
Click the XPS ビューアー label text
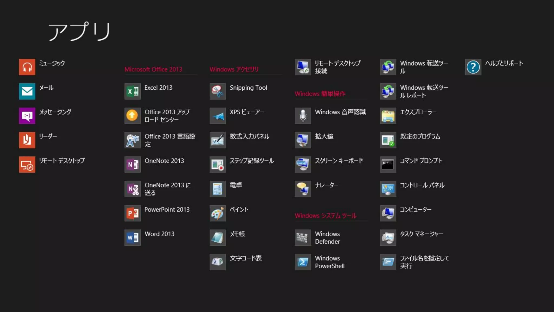247,112
